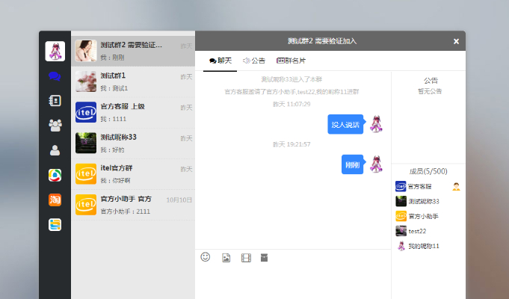Click the itel官方群 orange avatar
The height and width of the screenshot is (299, 509).
[x=86, y=173]
